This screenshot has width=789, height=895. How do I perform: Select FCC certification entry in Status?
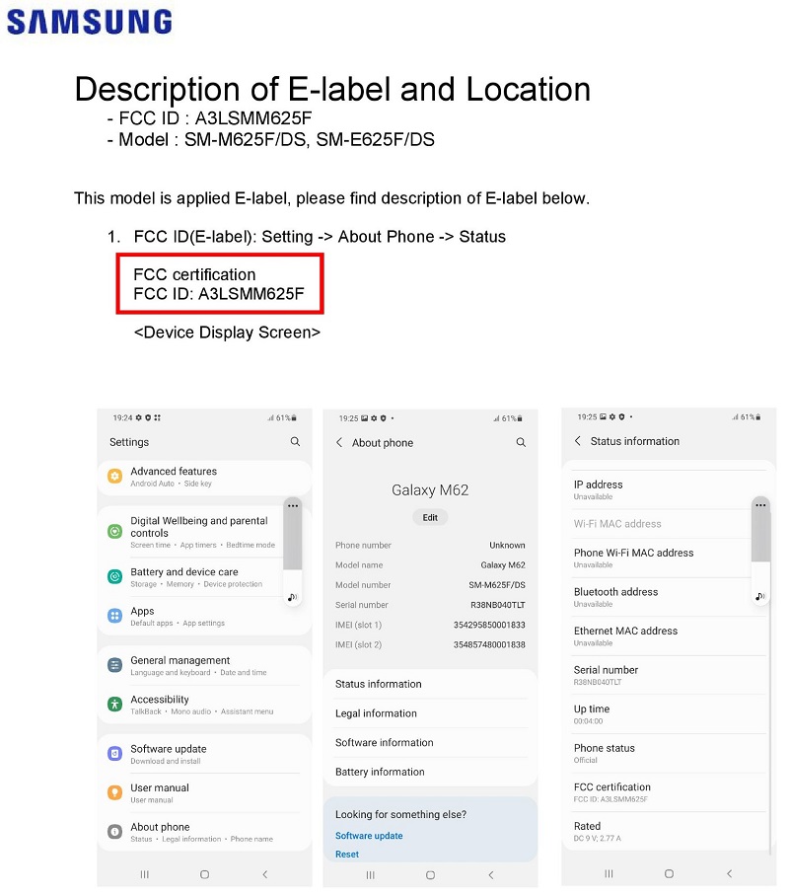(x=669, y=792)
